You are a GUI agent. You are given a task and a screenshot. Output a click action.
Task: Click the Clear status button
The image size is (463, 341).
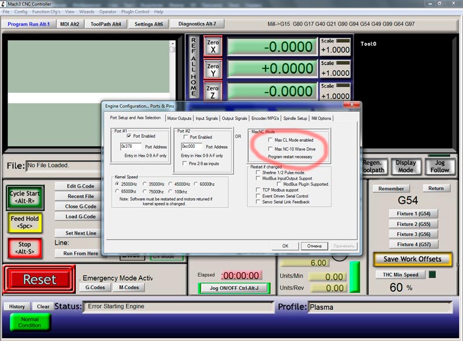click(43, 306)
